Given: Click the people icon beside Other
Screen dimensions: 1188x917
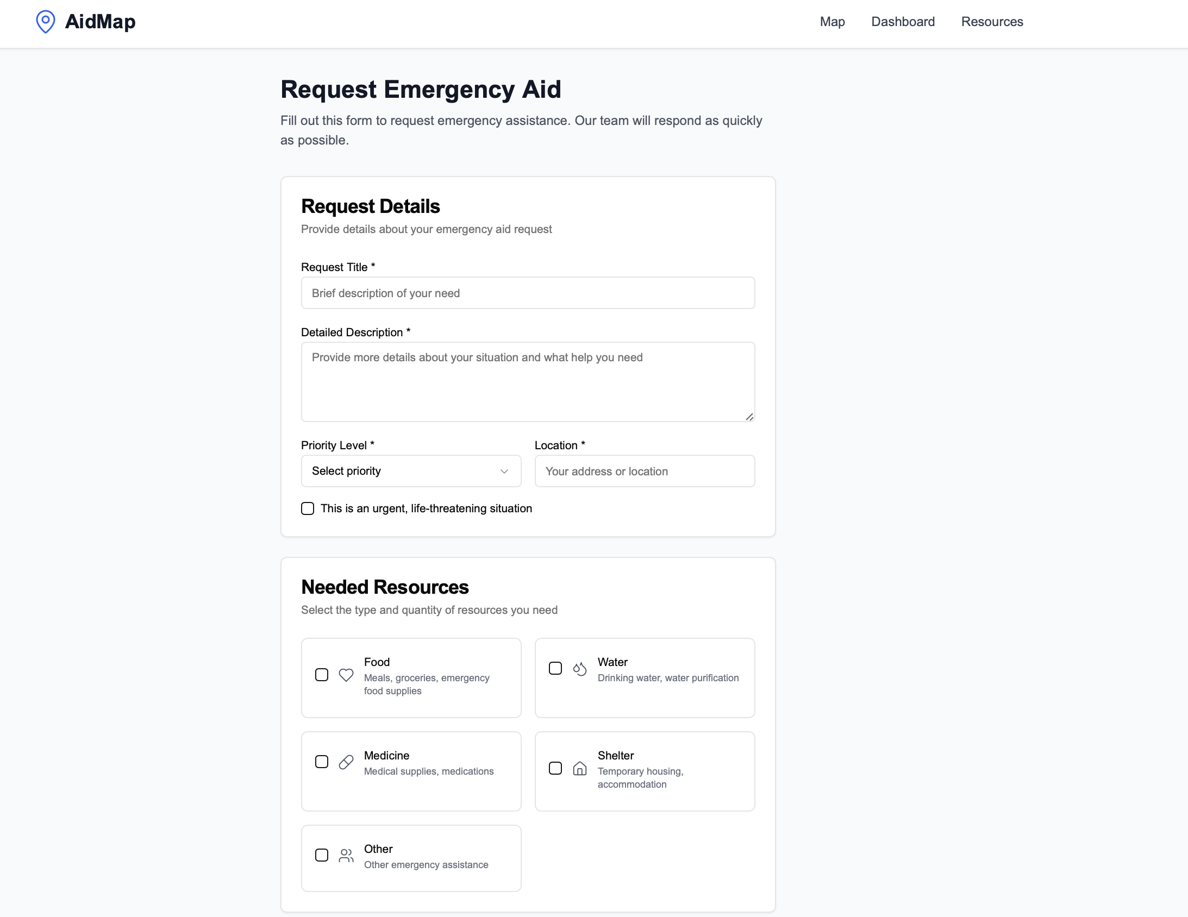Looking at the screenshot, I should point(346,856).
